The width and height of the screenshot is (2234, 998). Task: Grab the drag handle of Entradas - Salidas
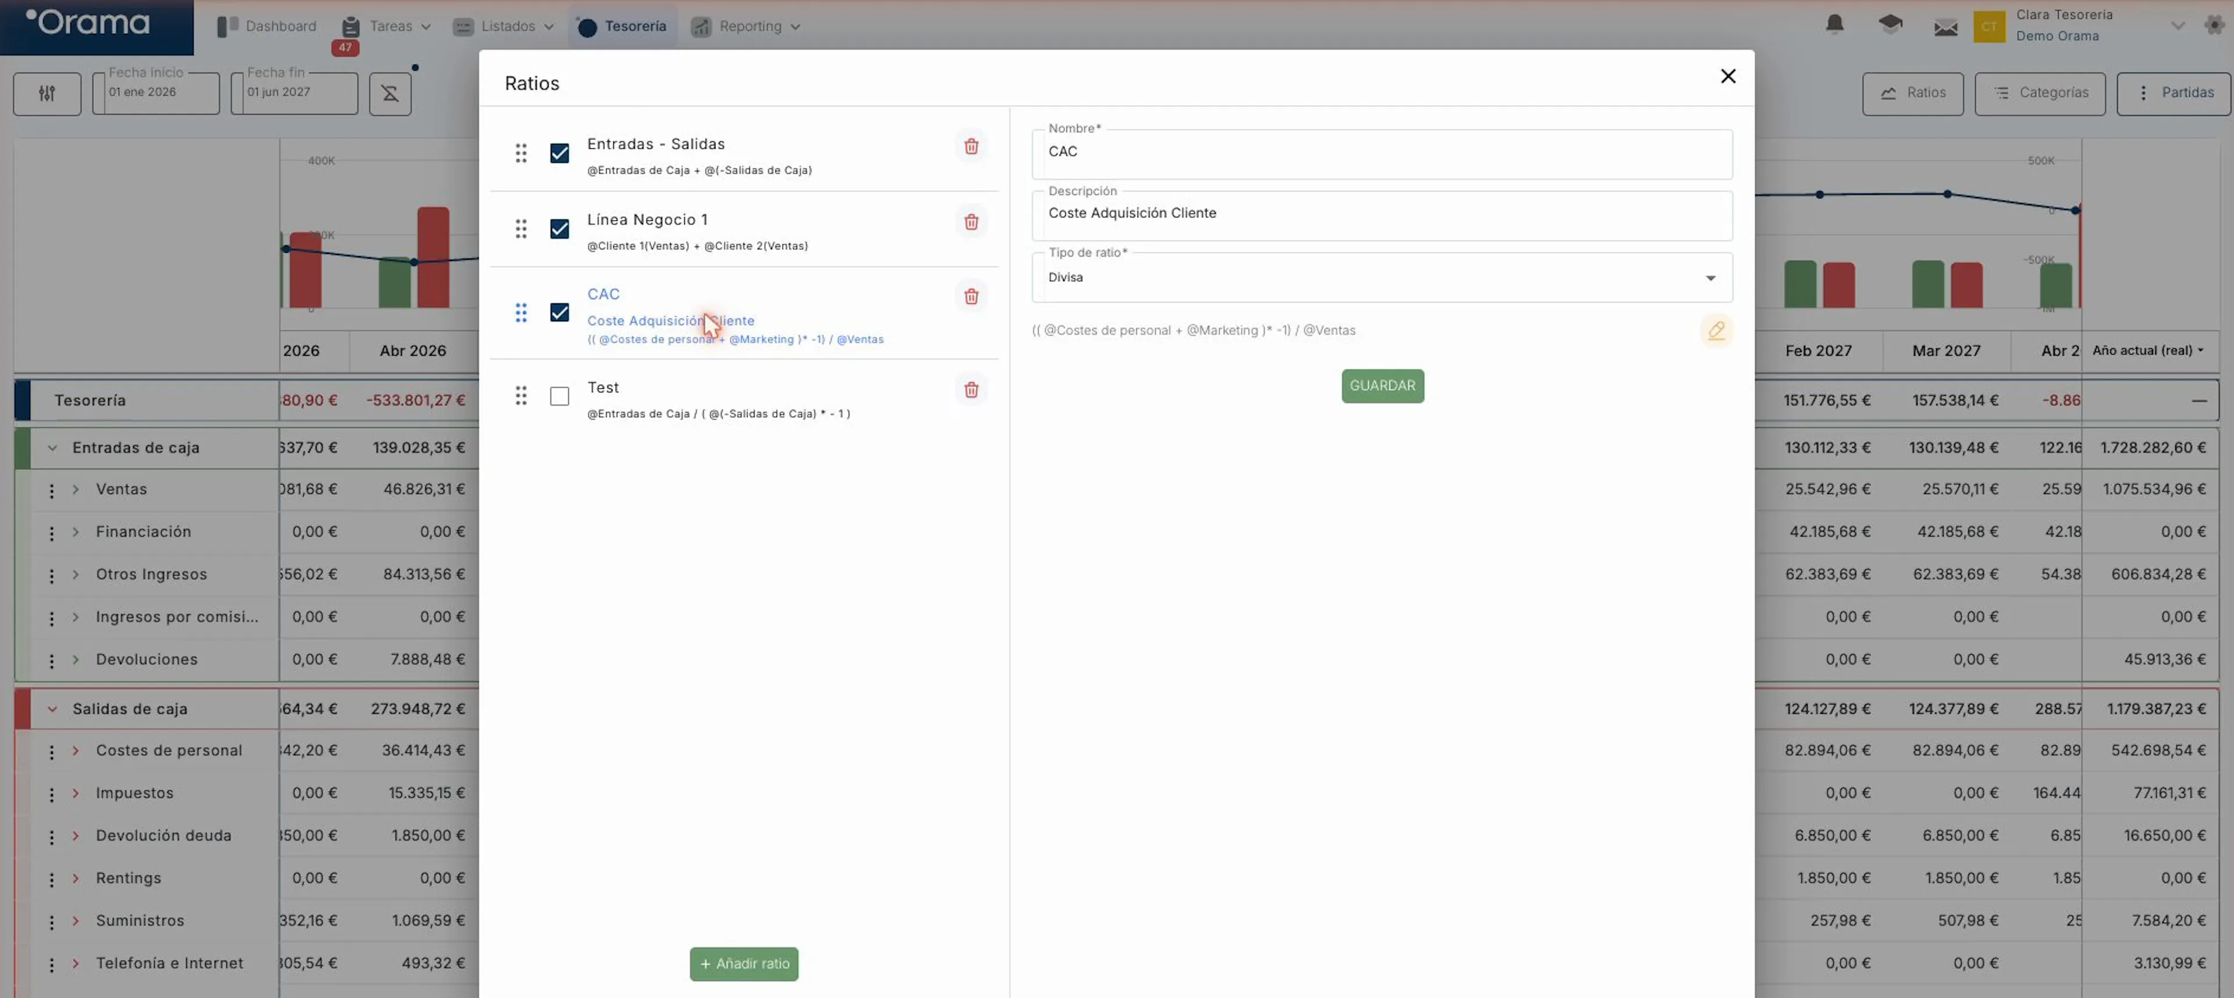point(521,153)
